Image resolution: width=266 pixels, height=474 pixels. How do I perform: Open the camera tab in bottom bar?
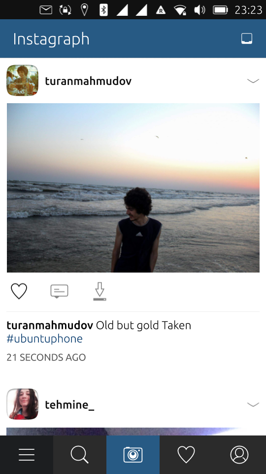pos(133,455)
